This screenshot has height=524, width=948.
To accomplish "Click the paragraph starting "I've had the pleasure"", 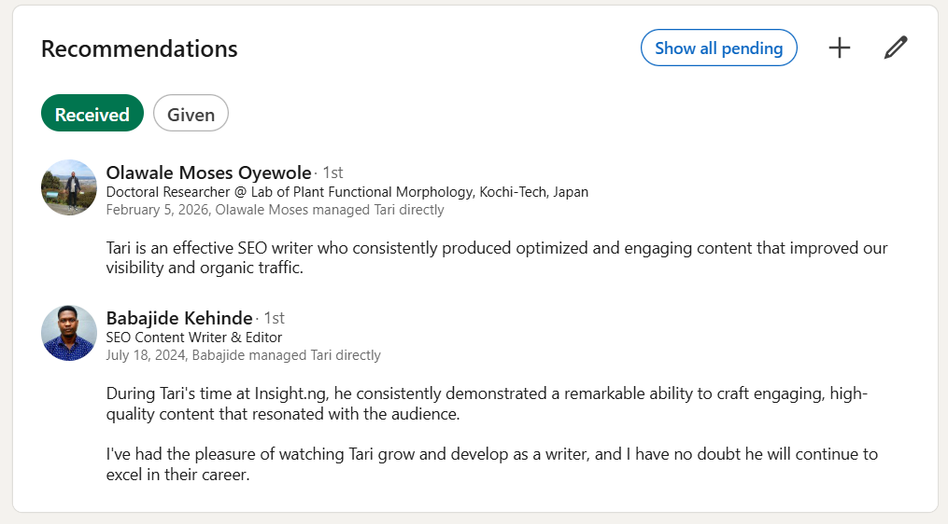I will 491,463.
